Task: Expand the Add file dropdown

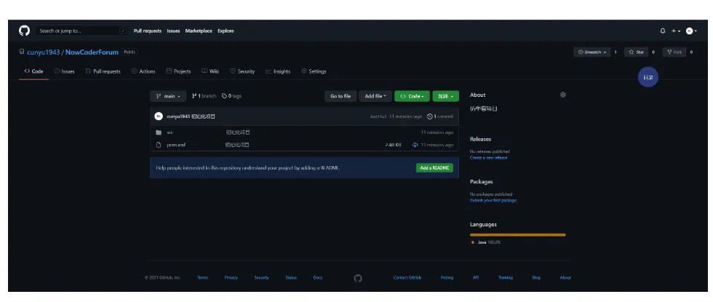Action: (375, 96)
